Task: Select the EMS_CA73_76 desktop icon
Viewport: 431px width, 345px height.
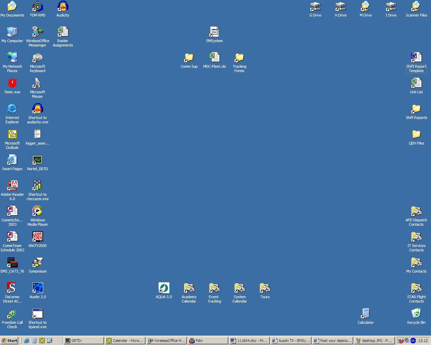Action: pyautogui.click(x=12, y=265)
